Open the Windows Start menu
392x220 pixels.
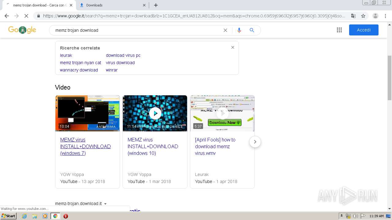coord(9,216)
